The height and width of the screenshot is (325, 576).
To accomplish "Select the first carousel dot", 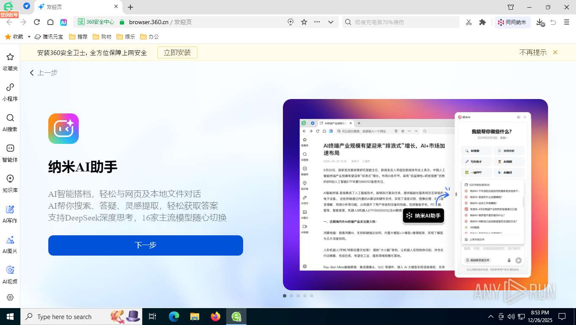I will tap(285, 296).
